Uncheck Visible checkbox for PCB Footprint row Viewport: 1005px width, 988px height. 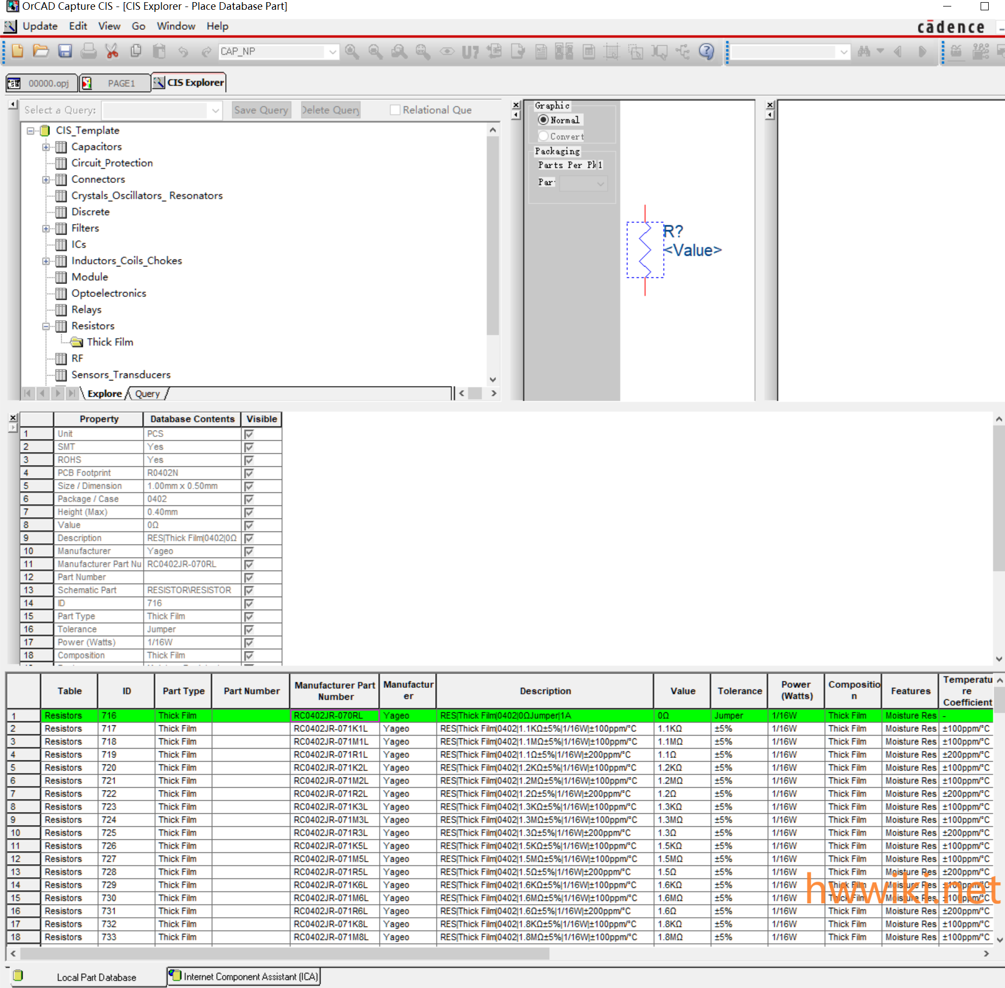click(x=249, y=473)
